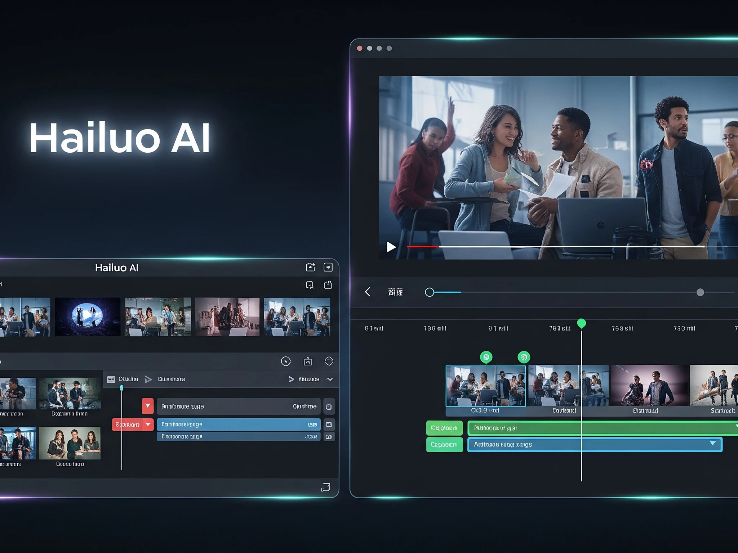Open the dropdown triangle on the blue timeline track
This screenshot has width=738, height=553.
tap(712, 443)
